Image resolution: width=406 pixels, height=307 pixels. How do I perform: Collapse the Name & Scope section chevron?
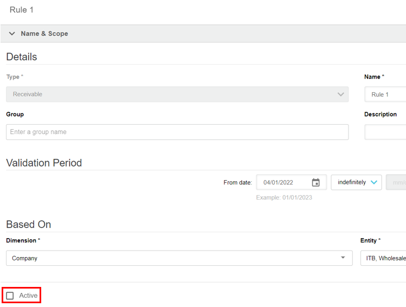point(12,34)
